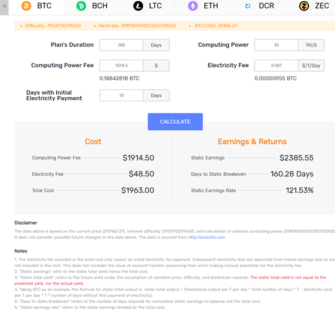This screenshot has height=311, width=335.
Task: Click the Plan's Duration input field
Action: pos(122,45)
